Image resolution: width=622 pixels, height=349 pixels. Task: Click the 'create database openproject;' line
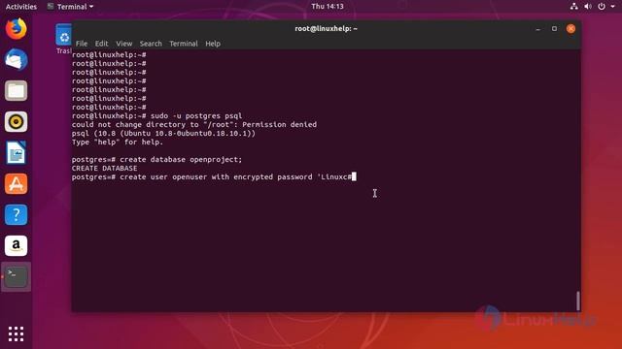click(x=156, y=159)
